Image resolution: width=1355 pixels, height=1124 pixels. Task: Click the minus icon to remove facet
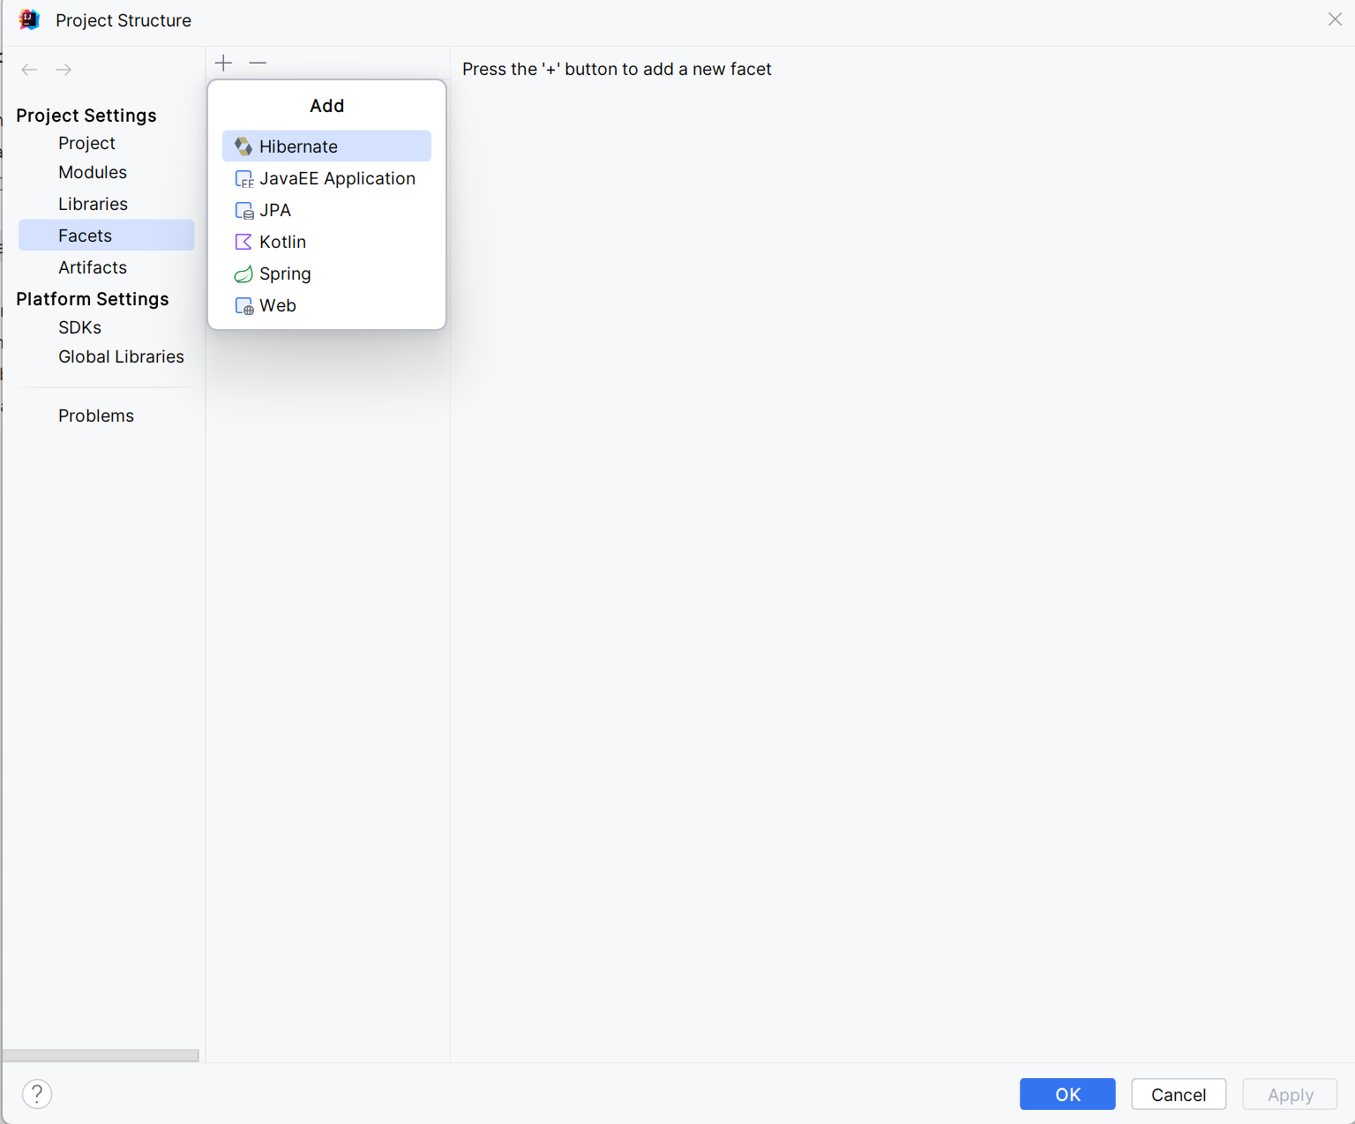point(258,63)
